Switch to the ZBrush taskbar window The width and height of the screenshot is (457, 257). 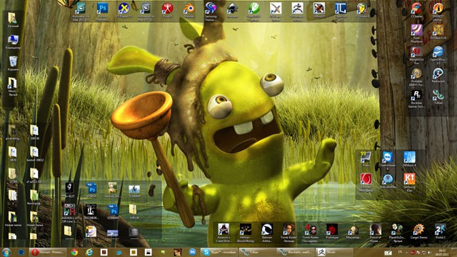click(x=335, y=252)
